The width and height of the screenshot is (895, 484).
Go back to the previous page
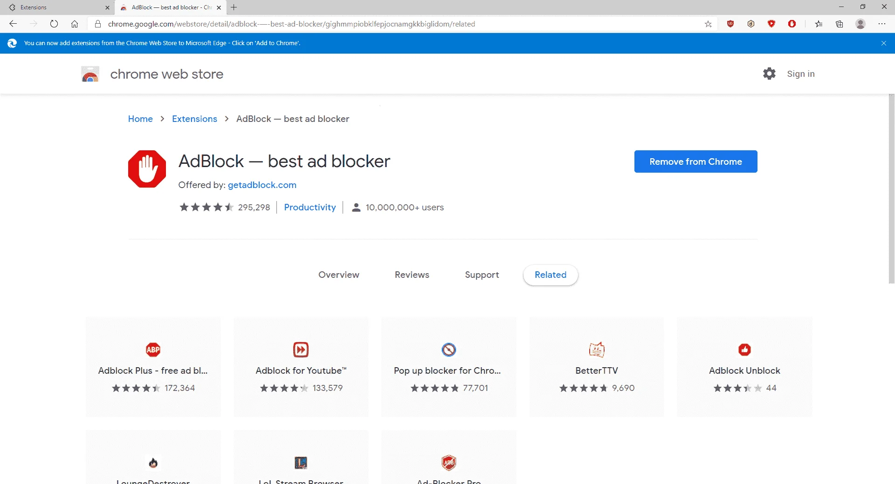[13, 24]
